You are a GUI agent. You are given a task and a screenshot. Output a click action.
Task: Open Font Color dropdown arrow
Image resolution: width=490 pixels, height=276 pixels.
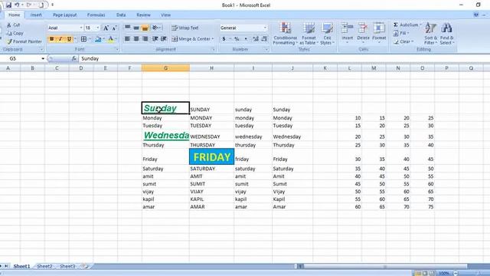pyautogui.click(x=116, y=39)
